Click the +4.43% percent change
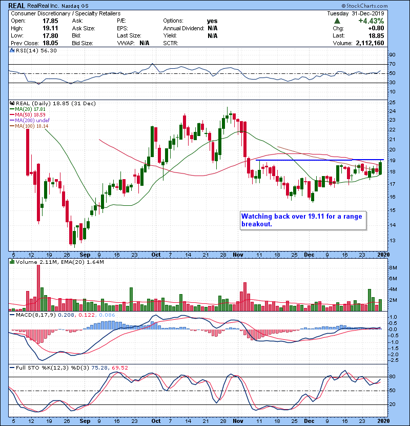 tap(371, 21)
